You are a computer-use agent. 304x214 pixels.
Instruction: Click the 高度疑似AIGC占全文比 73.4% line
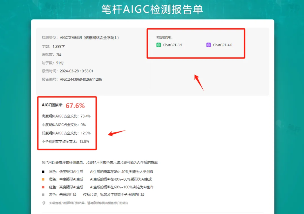tap(66, 116)
